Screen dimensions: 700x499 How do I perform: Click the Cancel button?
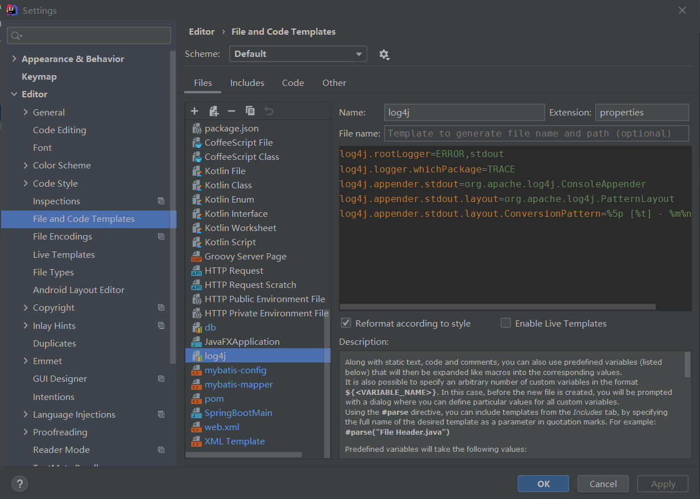tap(603, 484)
